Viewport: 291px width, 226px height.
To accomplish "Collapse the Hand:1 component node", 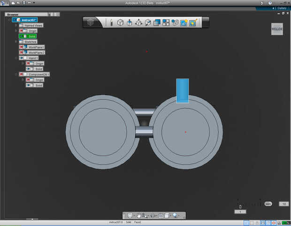I will (x=16, y=58).
